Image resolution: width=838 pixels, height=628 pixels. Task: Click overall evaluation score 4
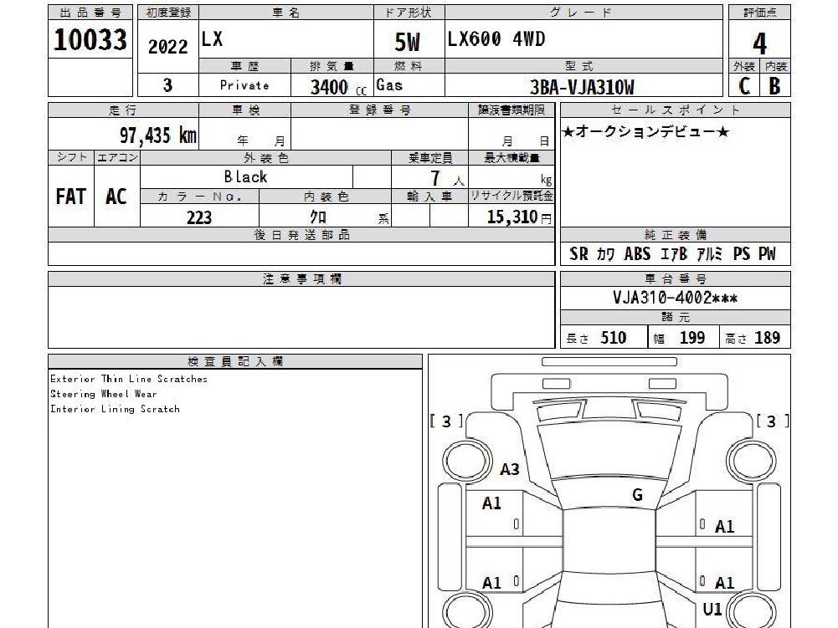(759, 43)
